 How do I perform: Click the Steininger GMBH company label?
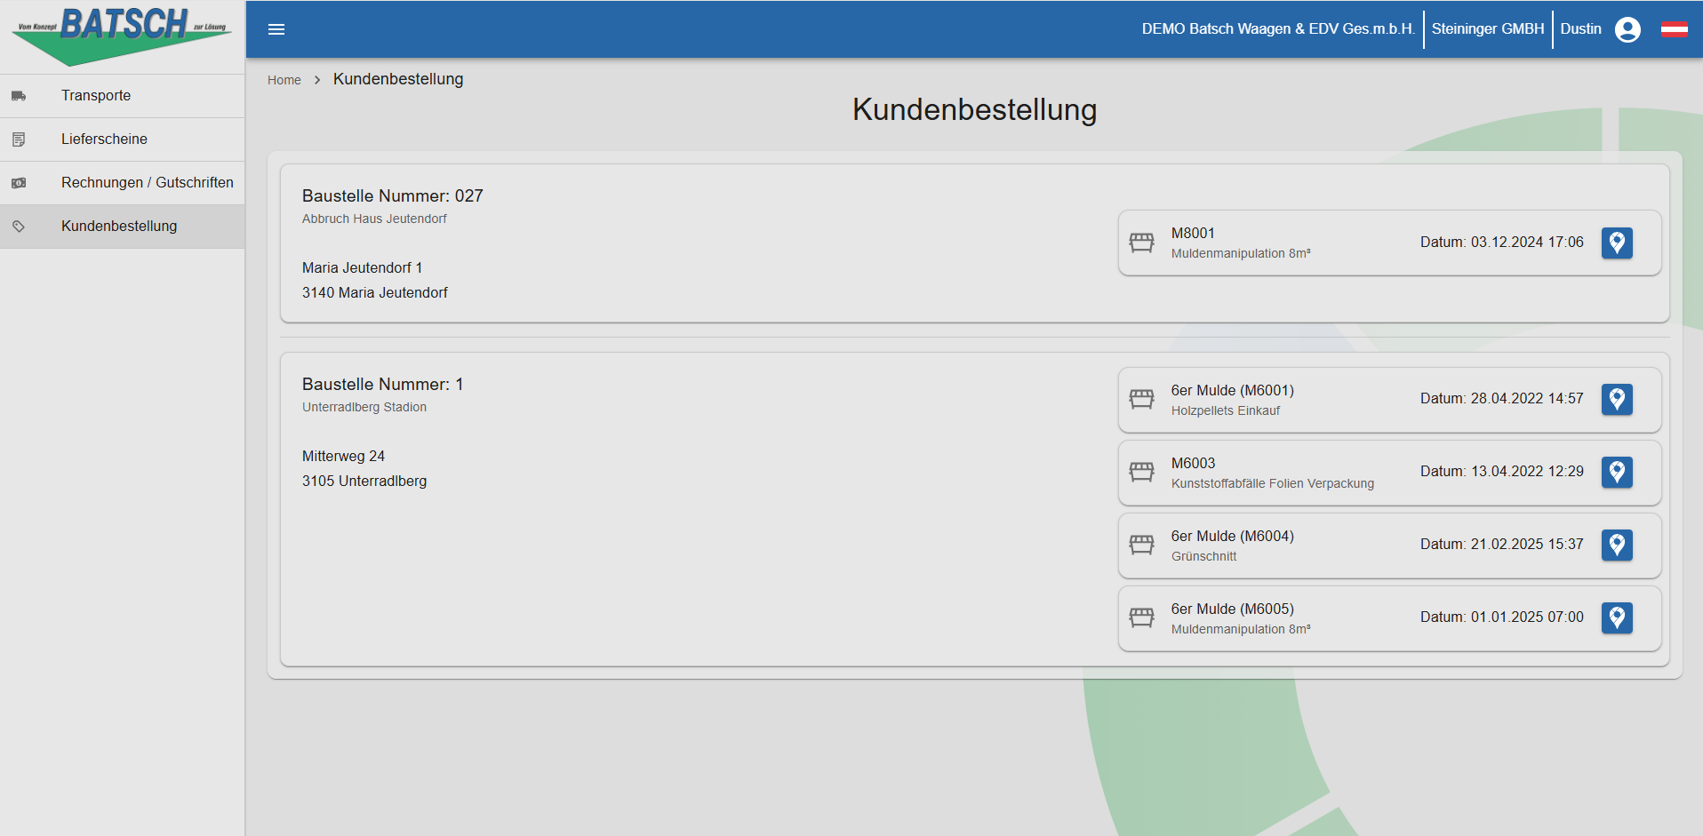coord(1488,29)
